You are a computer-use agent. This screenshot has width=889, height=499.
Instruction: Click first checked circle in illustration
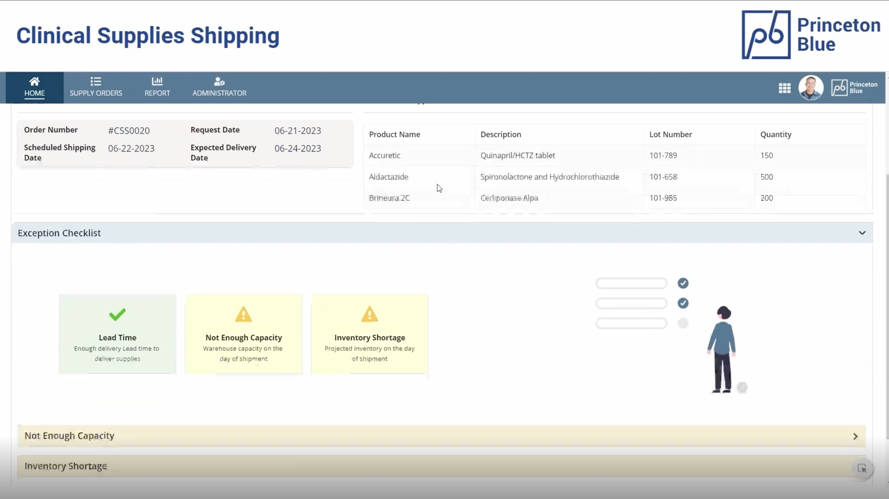click(x=683, y=283)
